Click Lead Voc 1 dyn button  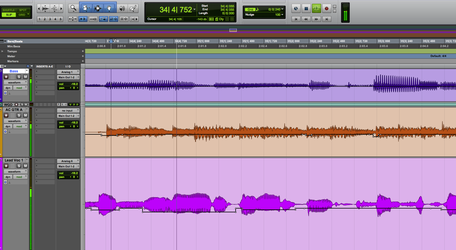tap(8, 177)
